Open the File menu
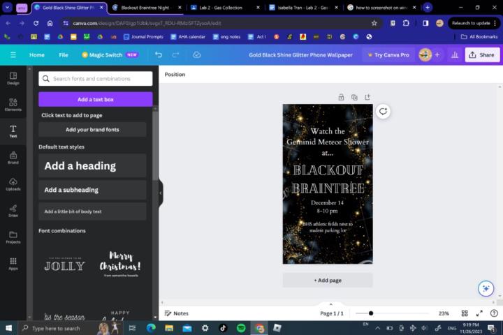The height and width of the screenshot is (335, 503). point(64,55)
